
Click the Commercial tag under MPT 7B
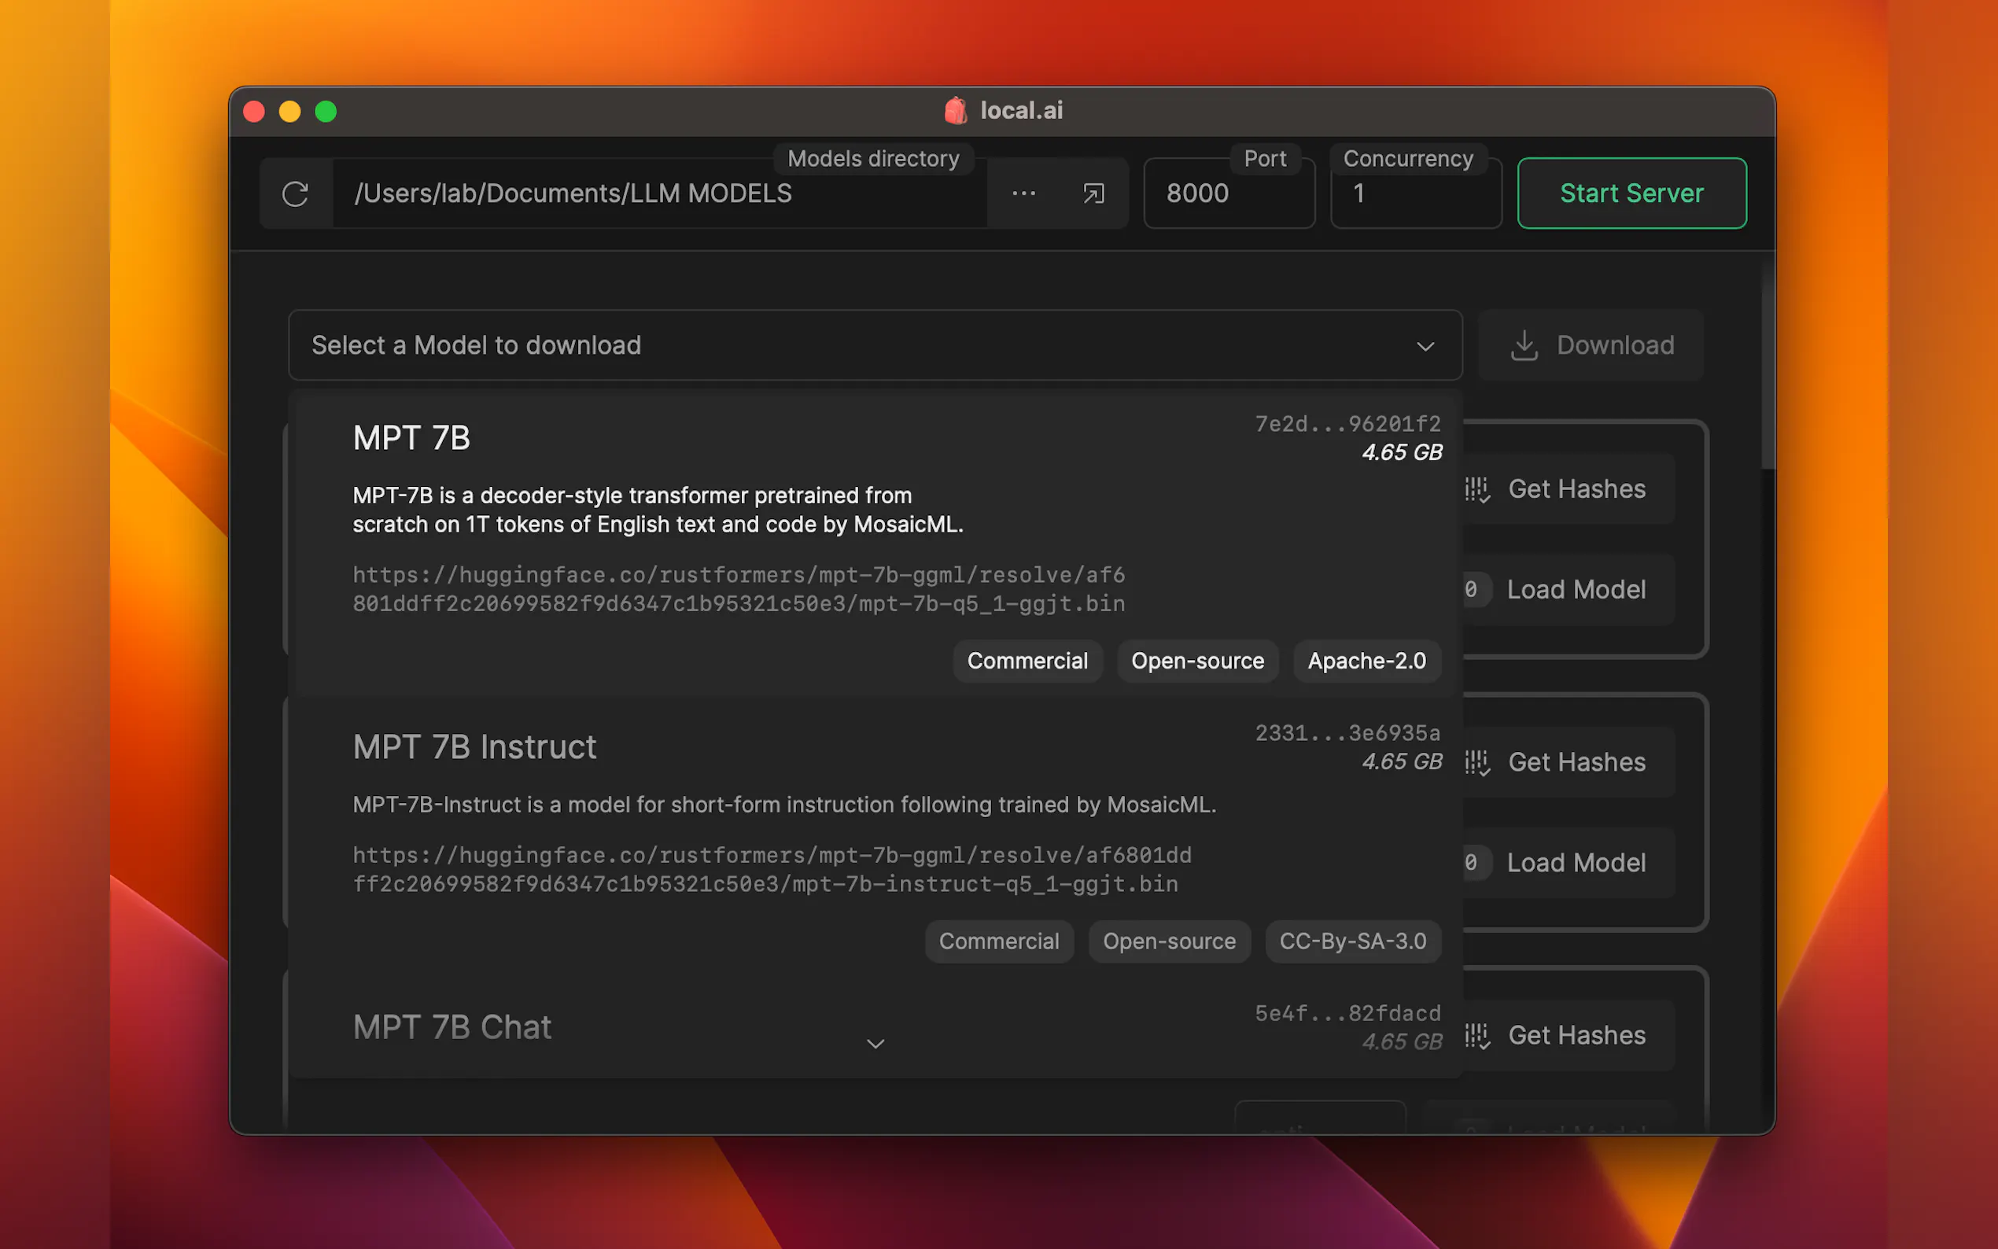pos(1027,661)
